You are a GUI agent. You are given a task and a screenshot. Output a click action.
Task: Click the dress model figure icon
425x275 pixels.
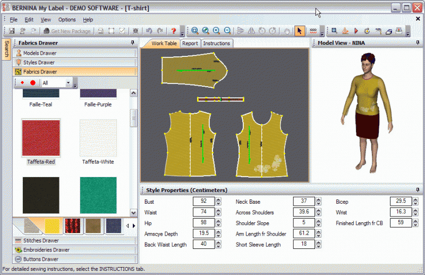point(345,31)
